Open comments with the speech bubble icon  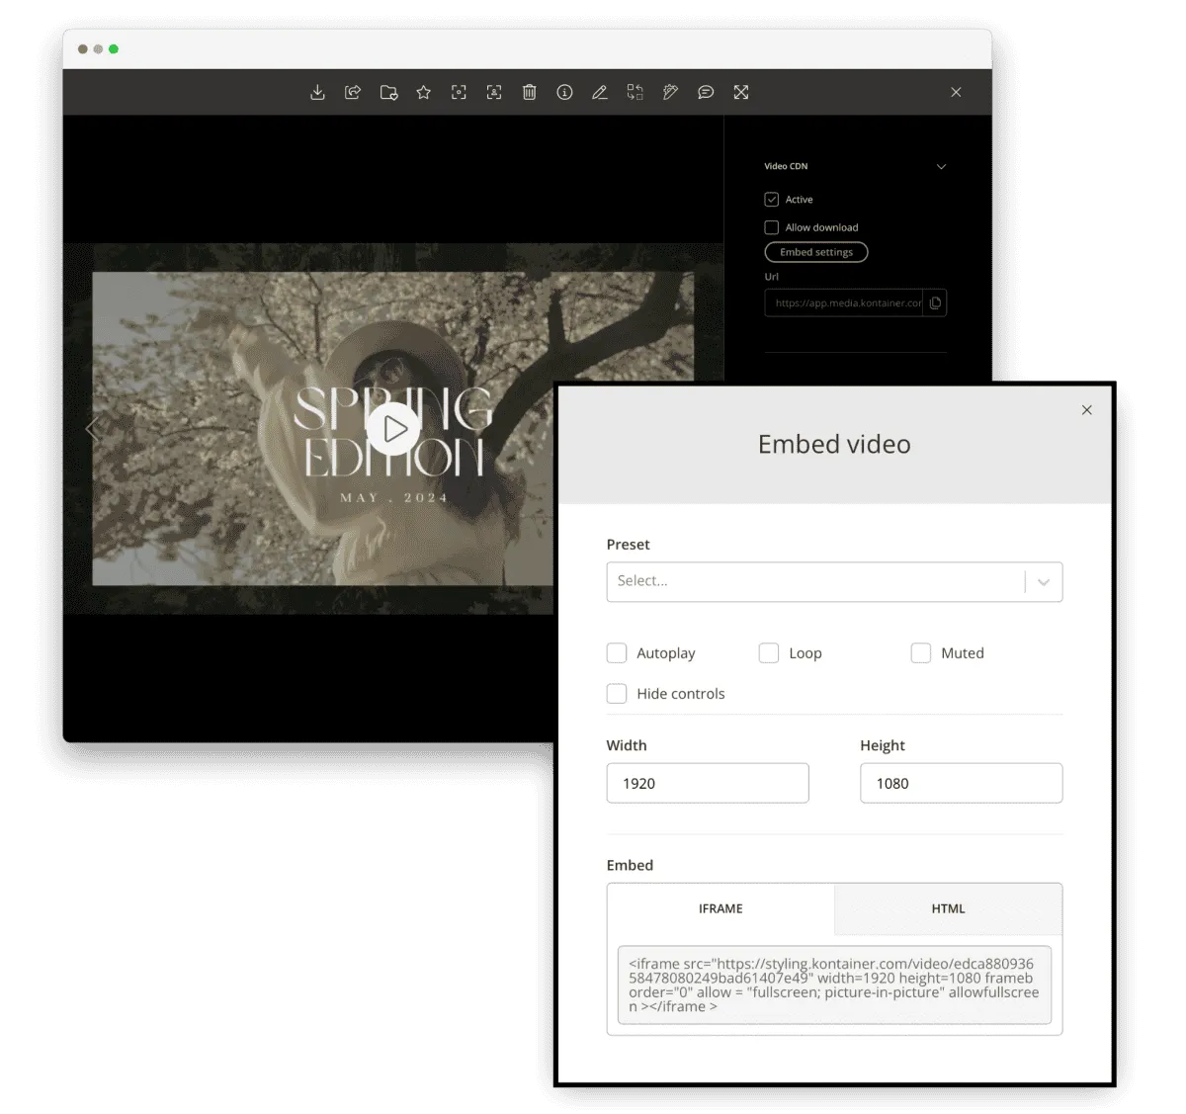tap(706, 92)
